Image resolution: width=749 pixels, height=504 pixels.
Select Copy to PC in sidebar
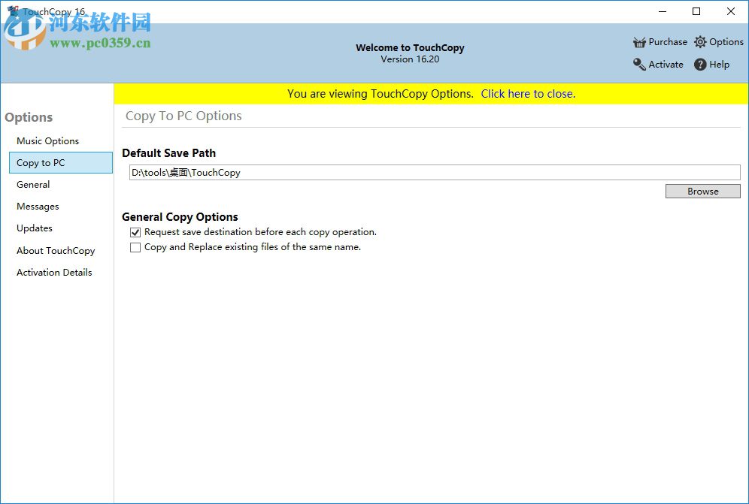[61, 163]
